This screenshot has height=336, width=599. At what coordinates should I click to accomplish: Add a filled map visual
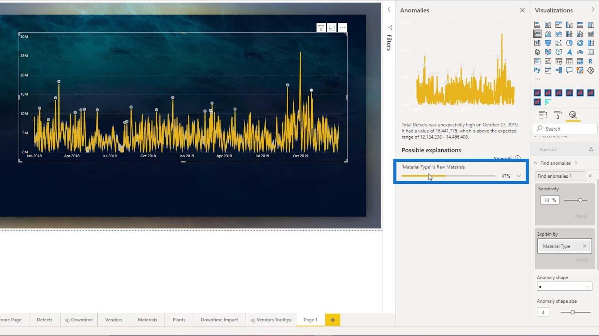point(548,52)
